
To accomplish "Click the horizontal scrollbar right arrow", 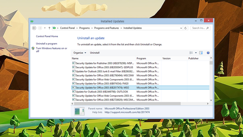I will 208,104.
